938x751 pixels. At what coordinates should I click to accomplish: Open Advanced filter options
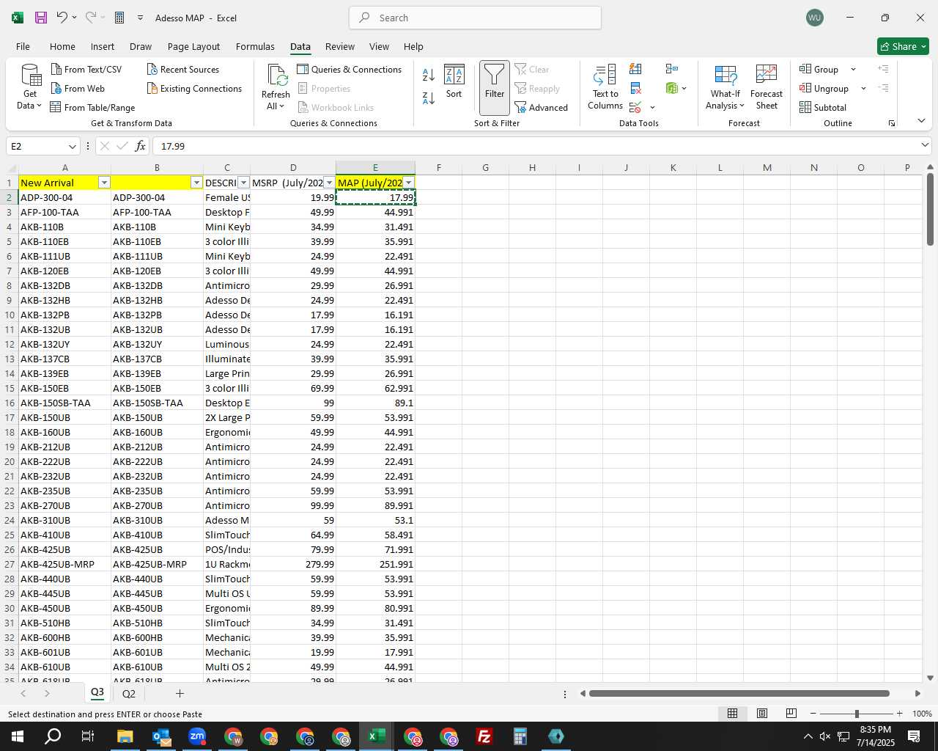coord(542,107)
